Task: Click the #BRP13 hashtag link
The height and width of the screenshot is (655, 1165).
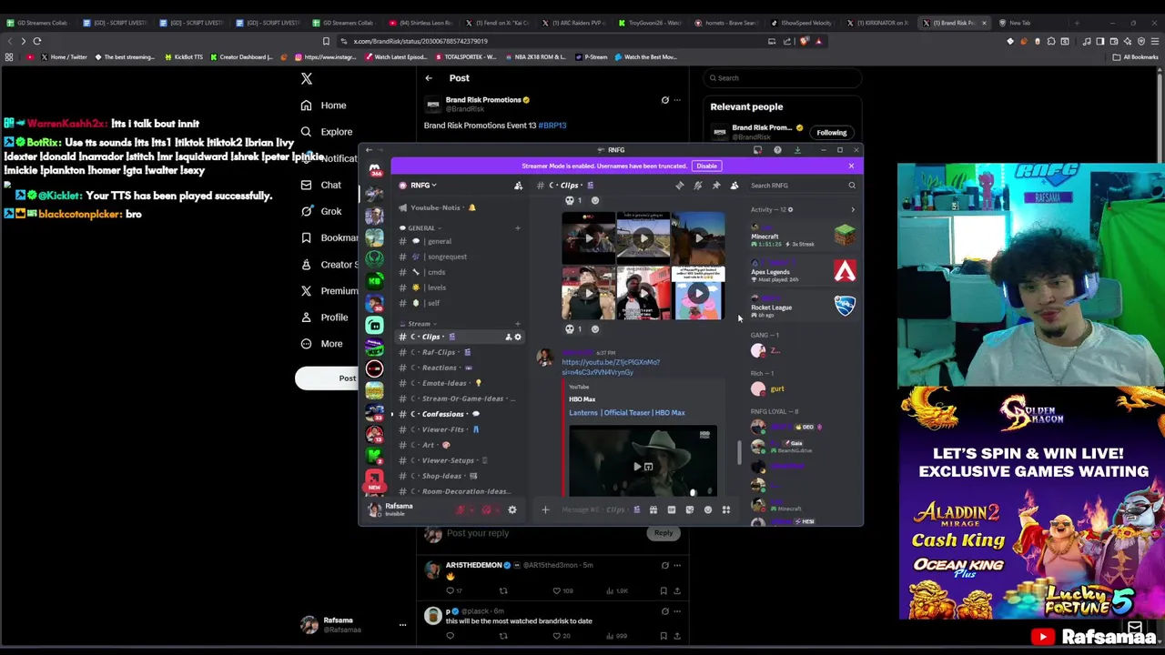Action: [552, 126]
